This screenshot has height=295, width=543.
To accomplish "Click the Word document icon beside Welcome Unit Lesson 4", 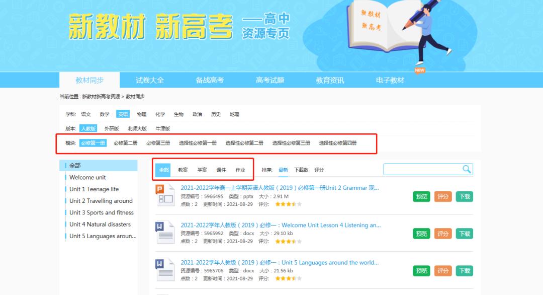I will (163, 230).
